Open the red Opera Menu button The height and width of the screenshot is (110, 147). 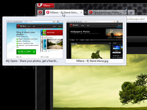pyautogui.click(x=46, y=5)
